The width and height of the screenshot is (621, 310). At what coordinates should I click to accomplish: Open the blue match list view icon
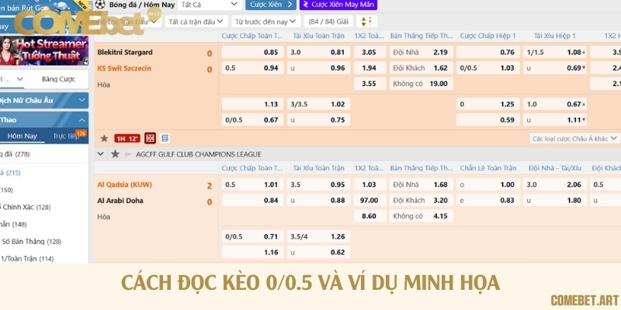pos(165,138)
